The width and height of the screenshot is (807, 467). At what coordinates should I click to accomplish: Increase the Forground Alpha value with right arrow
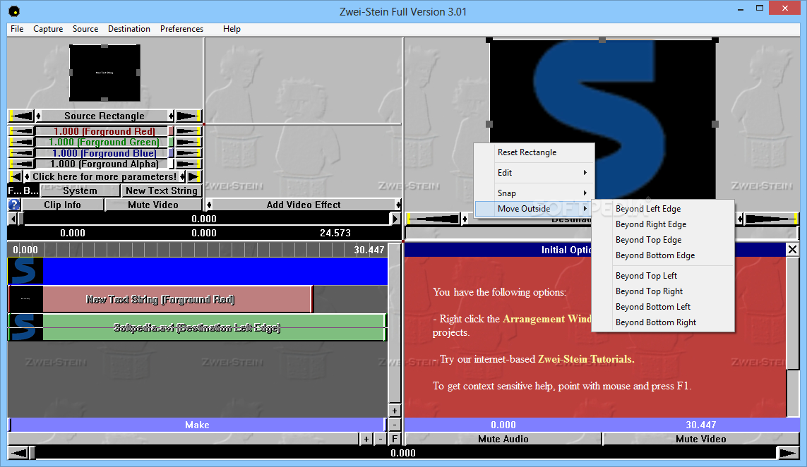189,164
